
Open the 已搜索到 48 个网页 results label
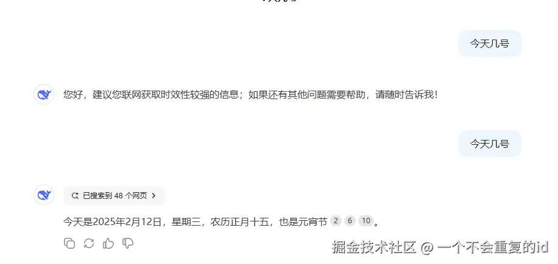[115, 196]
